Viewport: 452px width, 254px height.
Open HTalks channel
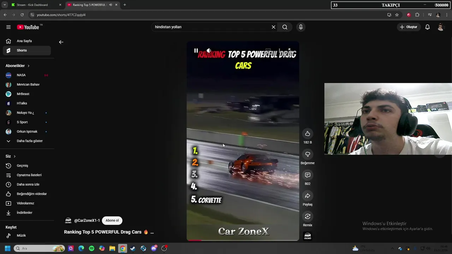pyautogui.click(x=27, y=103)
